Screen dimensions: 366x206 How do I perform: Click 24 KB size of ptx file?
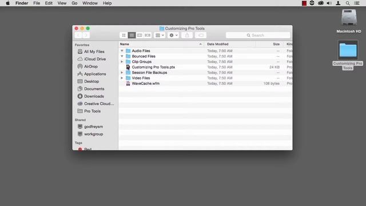274,68
